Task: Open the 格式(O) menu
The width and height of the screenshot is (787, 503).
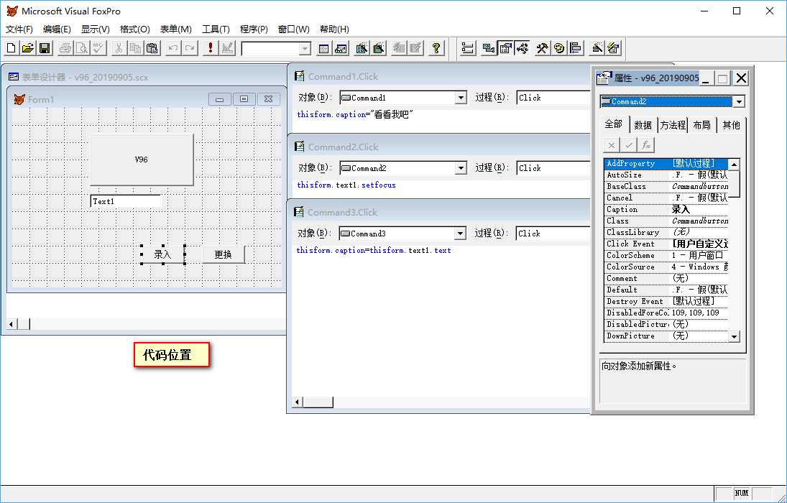Action: (x=134, y=29)
